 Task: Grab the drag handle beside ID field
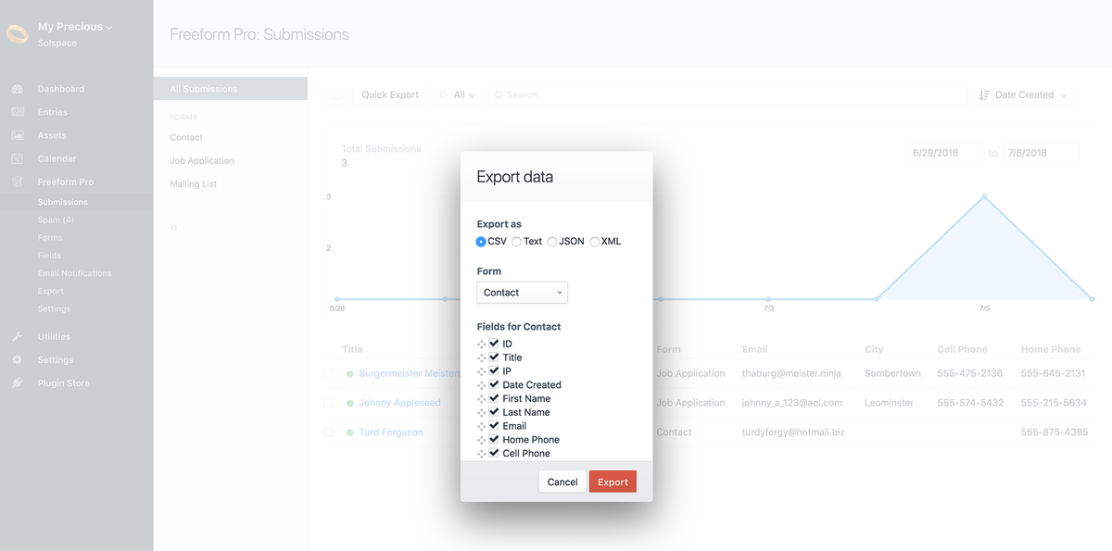click(x=482, y=344)
